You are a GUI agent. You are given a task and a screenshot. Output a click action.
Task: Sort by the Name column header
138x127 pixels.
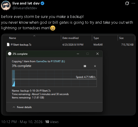point(12,38)
